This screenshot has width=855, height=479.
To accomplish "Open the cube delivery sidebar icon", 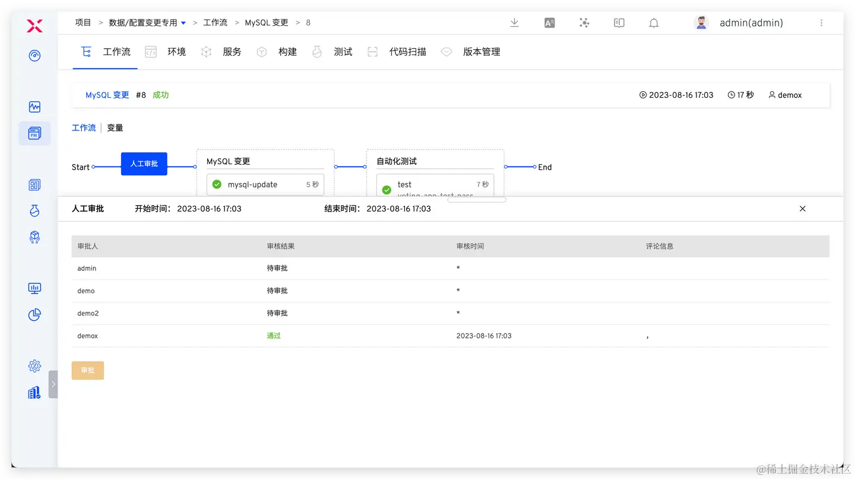I will pos(34,237).
